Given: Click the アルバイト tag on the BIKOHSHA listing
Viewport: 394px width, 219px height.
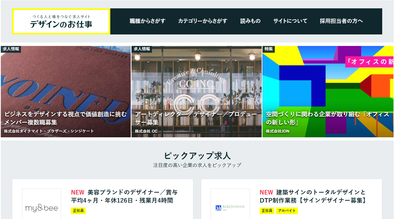Looking at the screenshot, I should [287, 211].
